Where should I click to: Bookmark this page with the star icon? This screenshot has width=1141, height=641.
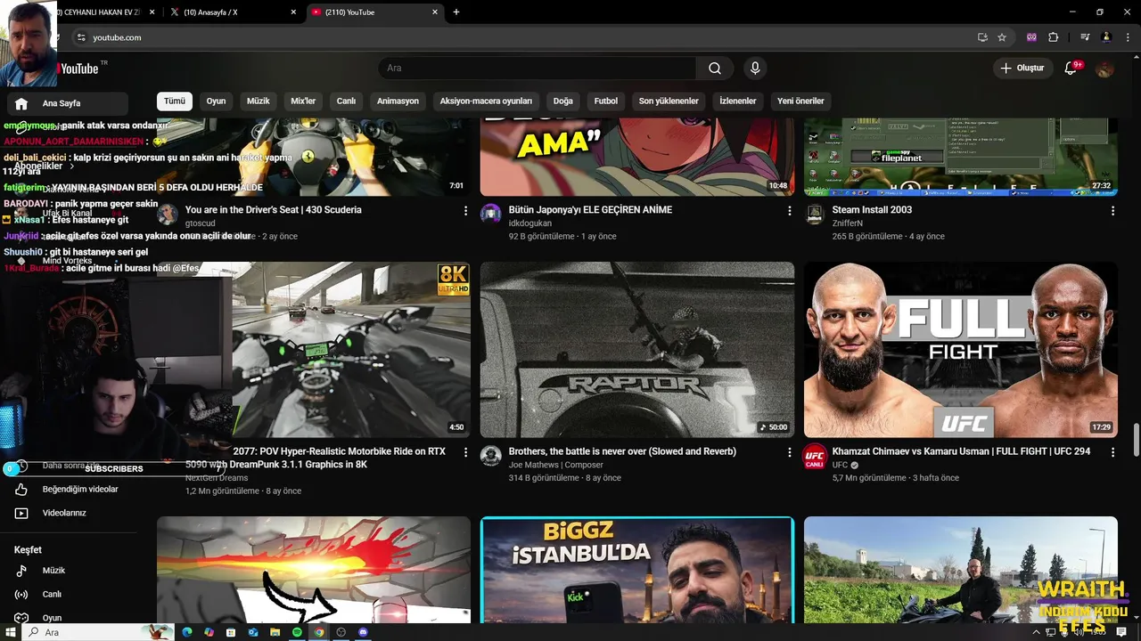pyautogui.click(x=1002, y=37)
